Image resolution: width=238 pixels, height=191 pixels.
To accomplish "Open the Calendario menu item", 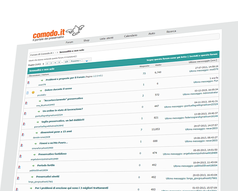I will click(131, 36).
